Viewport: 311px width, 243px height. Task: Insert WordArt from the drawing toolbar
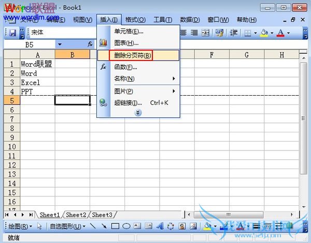pos(160,226)
